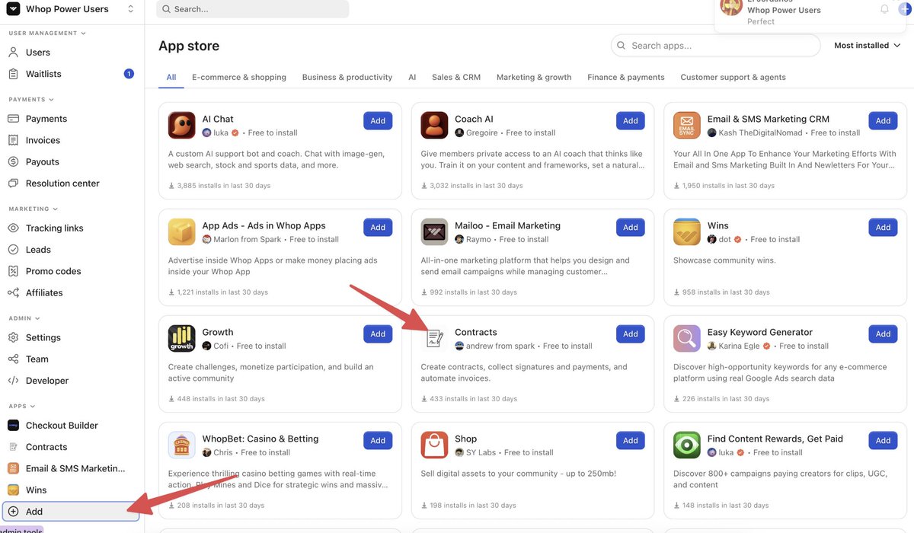Select the All category tab

pyautogui.click(x=171, y=77)
